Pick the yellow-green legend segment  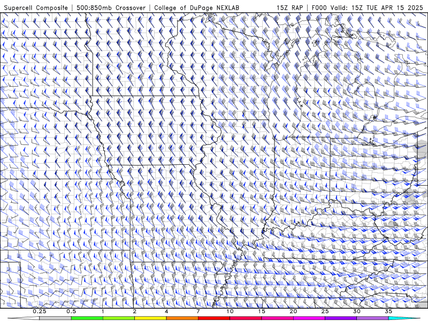(x=119, y=318)
